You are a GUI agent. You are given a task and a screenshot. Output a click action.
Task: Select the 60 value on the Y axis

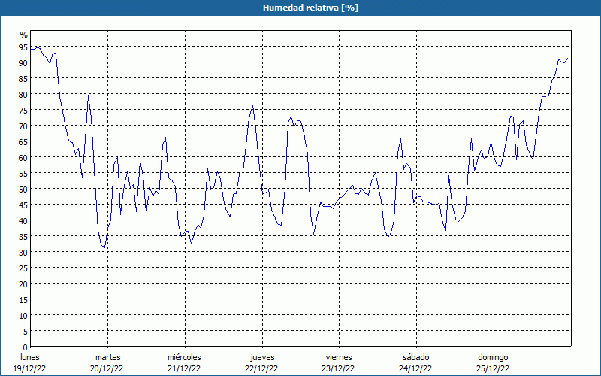pyautogui.click(x=23, y=158)
